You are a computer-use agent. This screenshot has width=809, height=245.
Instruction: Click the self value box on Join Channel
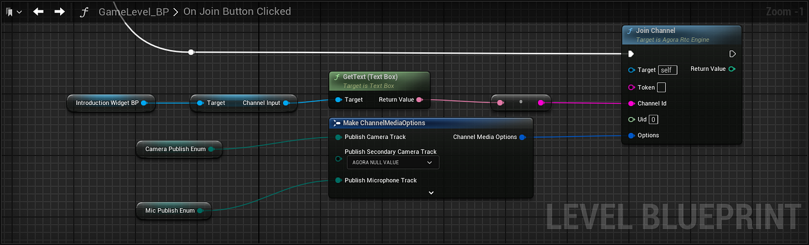667,70
